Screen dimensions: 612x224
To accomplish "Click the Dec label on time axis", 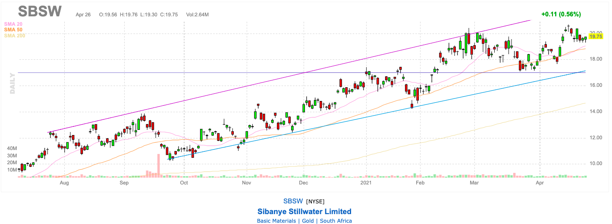I will 304,183.
